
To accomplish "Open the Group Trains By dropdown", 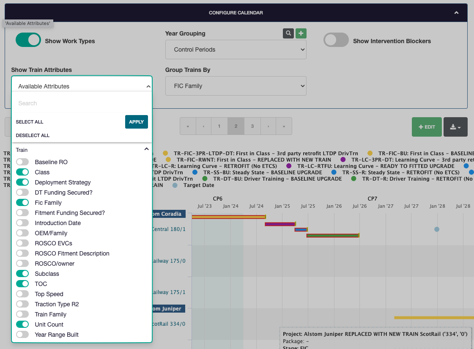I will [x=236, y=86].
